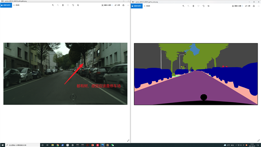The width and height of the screenshot is (261, 147).
Task: Click the taskbar search box
Action: (23, 145)
